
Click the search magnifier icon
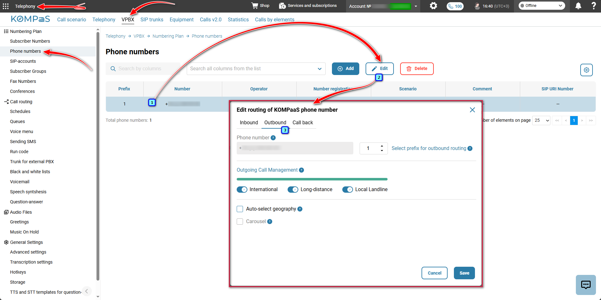click(113, 69)
